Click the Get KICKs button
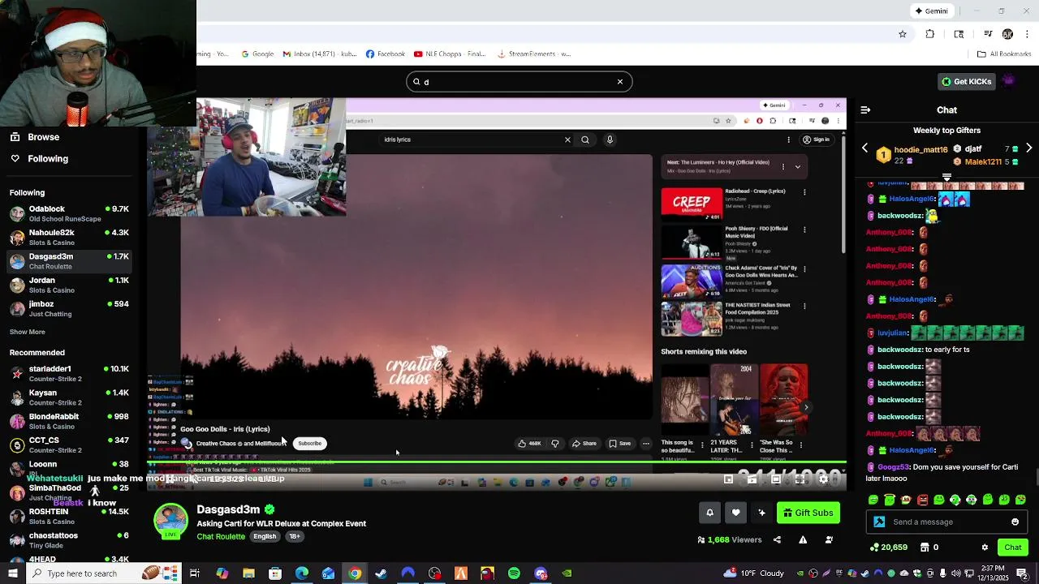The image size is (1039, 584). (x=966, y=82)
